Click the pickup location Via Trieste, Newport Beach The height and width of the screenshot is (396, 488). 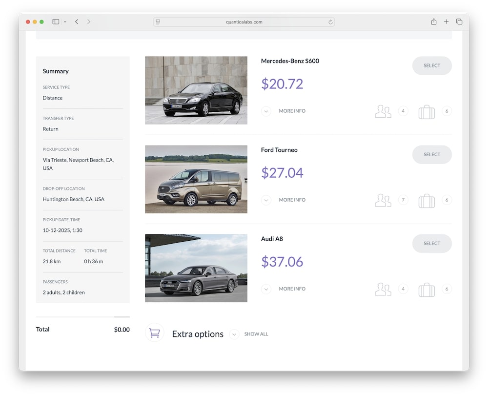tap(78, 164)
